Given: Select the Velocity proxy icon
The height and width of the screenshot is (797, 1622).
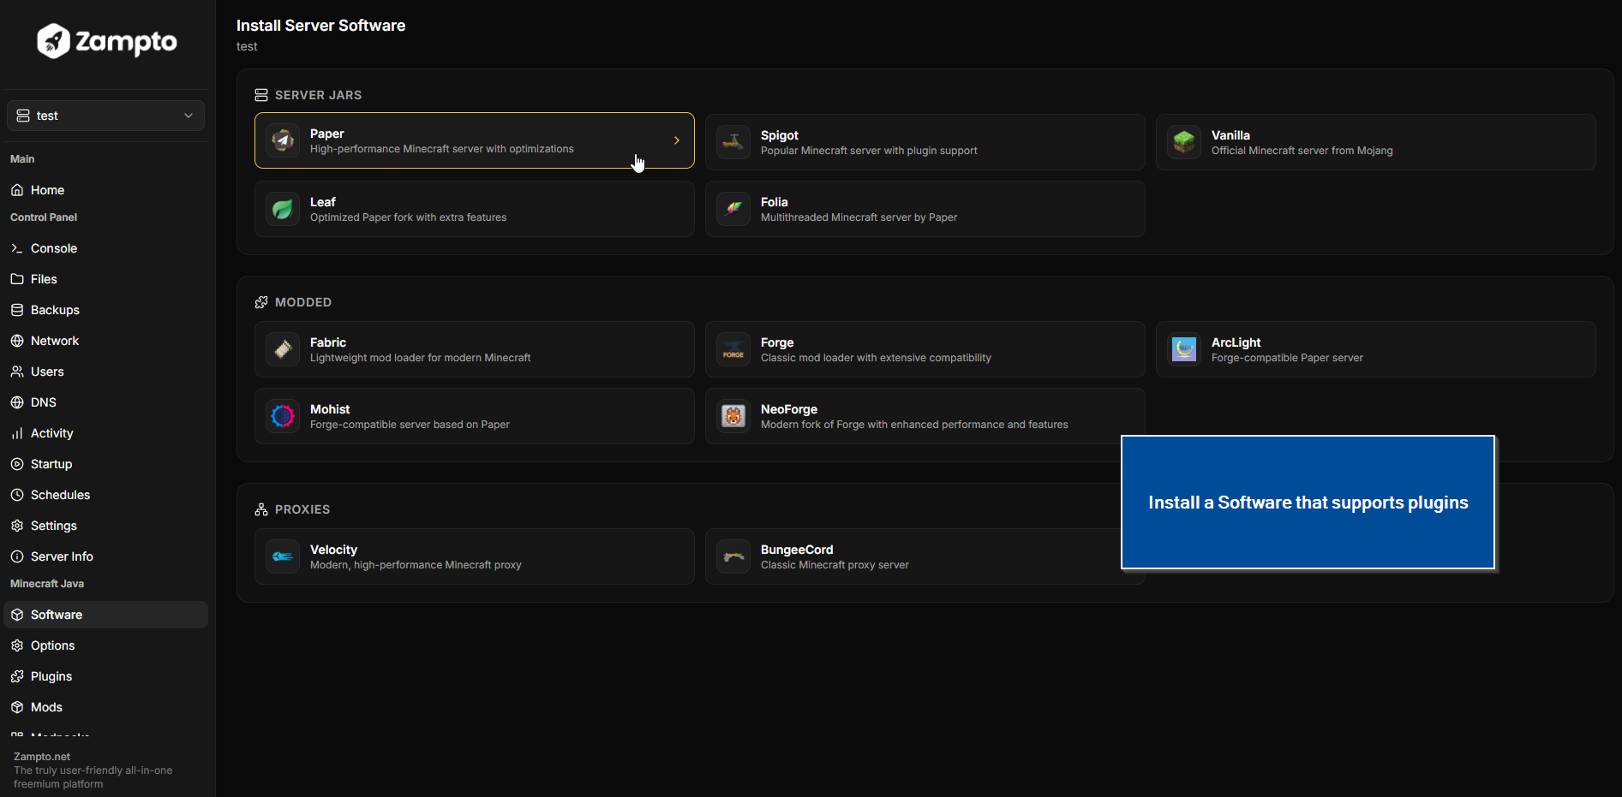Looking at the screenshot, I should [283, 556].
